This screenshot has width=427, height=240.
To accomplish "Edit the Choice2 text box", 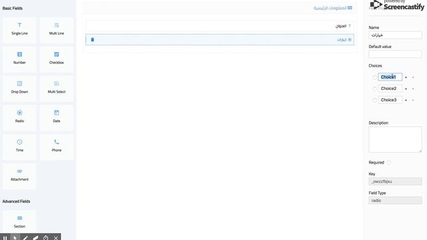I will (390, 89).
